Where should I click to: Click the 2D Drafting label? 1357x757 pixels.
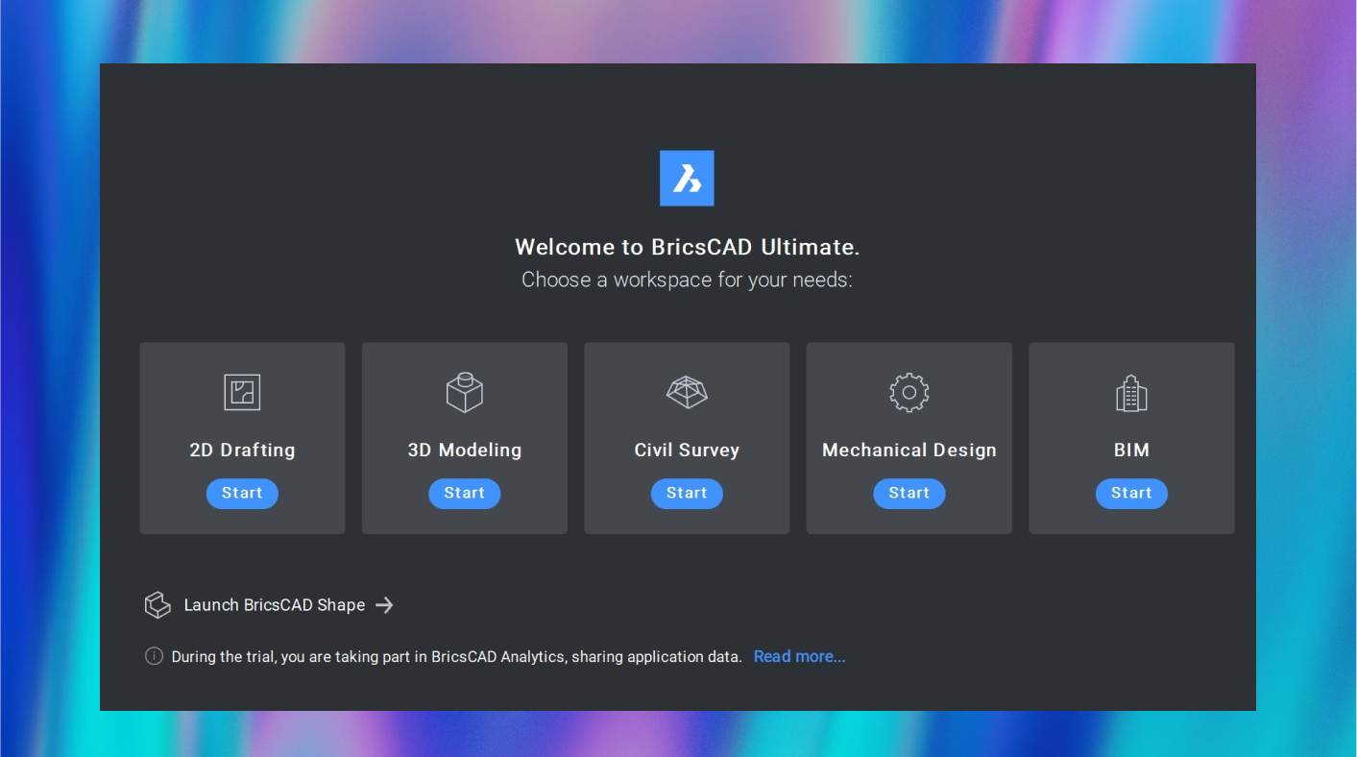242,450
